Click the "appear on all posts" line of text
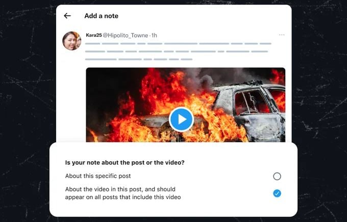The width and height of the screenshot is (347, 222). [123, 197]
